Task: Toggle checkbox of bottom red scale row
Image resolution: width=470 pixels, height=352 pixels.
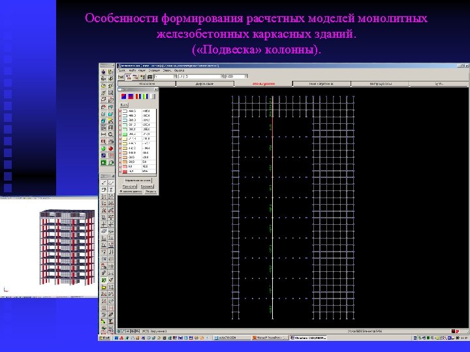Action: coord(121,171)
